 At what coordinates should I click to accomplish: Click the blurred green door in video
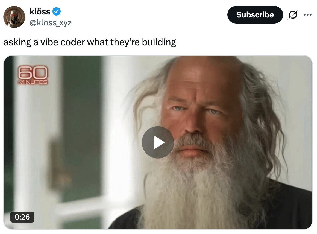tap(81, 125)
